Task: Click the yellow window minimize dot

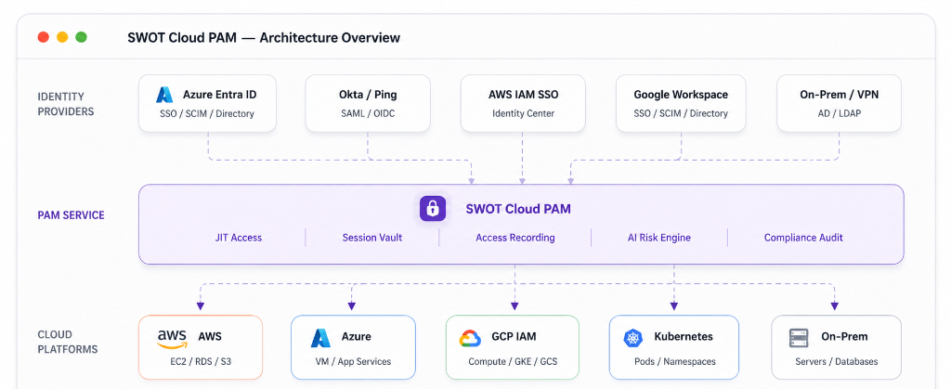Action: pyautogui.click(x=62, y=37)
